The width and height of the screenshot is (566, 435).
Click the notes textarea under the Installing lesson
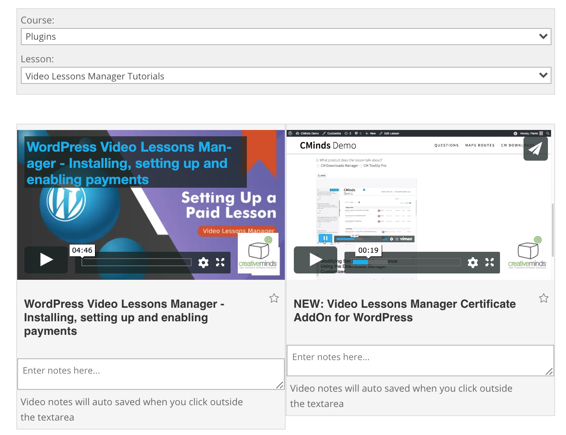pos(151,374)
